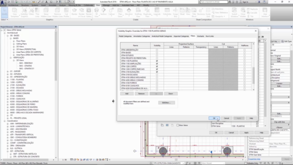Viewport: 293px width, 165px height.
Task: Click the keyword search input field
Action: (214, 2)
